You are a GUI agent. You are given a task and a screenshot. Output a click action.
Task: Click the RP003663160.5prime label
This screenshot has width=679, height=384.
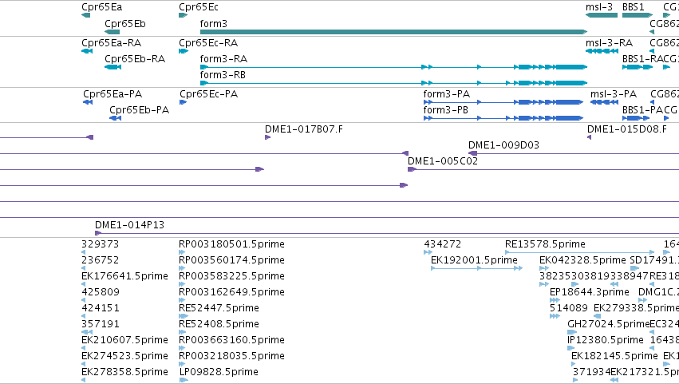231,340
